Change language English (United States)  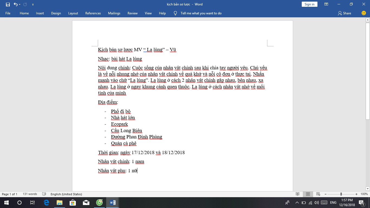tap(66, 194)
